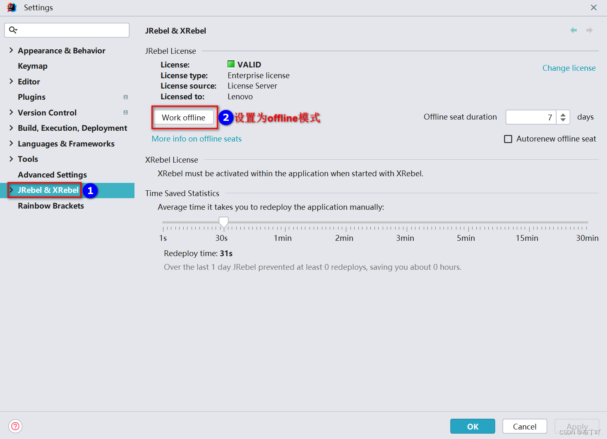Click the JRebel License section header

pyautogui.click(x=170, y=51)
